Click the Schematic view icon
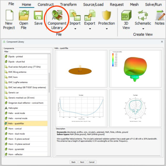Screen dimensions: 166x166 (143, 16)
